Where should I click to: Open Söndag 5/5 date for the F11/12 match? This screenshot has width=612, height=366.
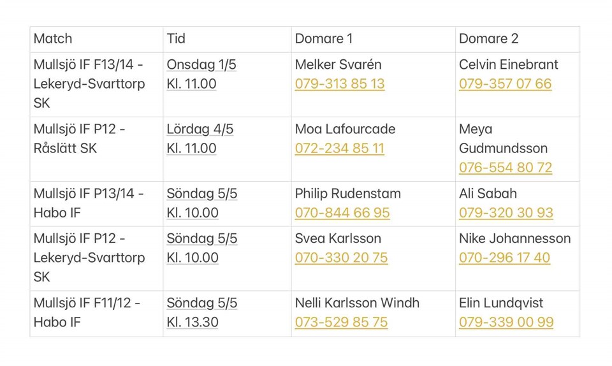pos(201,304)
